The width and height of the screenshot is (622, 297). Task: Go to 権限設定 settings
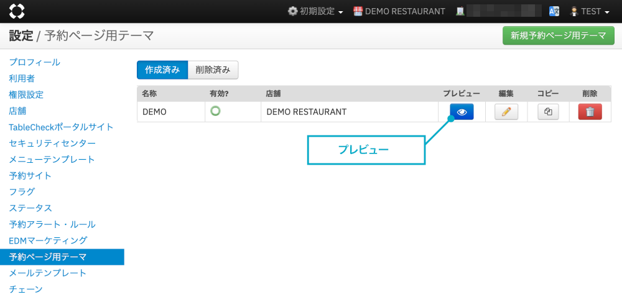[26, 94]
